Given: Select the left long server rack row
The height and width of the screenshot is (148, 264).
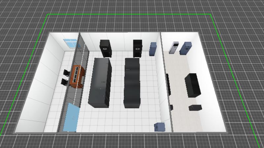Looking at the screenshot, I should 100,82.
